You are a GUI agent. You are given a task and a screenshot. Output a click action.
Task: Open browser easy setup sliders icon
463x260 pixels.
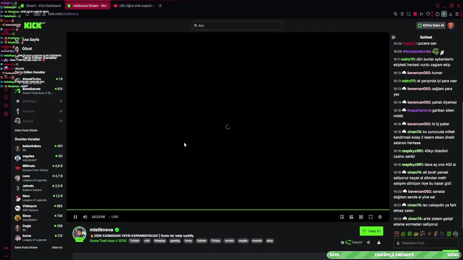[457, 14]
